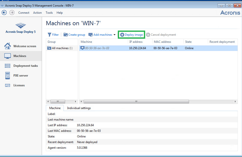
Task: Click the All machines folder icon
Action: coord(49,48)
